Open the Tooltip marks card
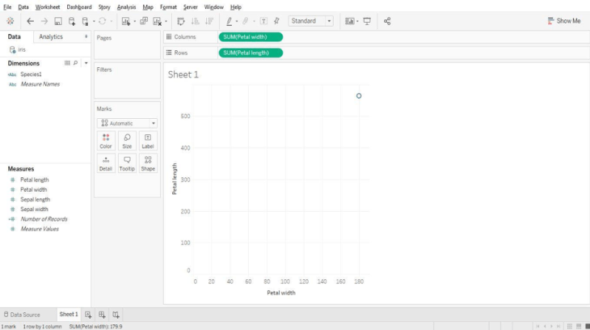 click(127, 163)
